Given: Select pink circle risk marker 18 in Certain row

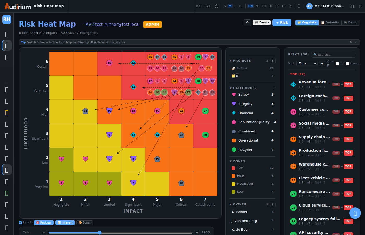Looking at the screenshot, I should 109,63.
